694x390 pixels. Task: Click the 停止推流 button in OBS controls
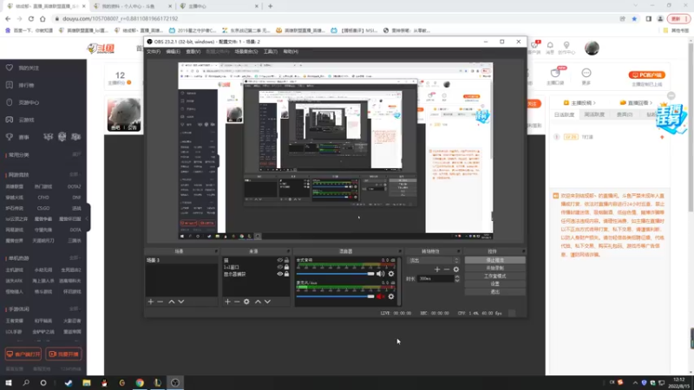click(x=494, y=260)
